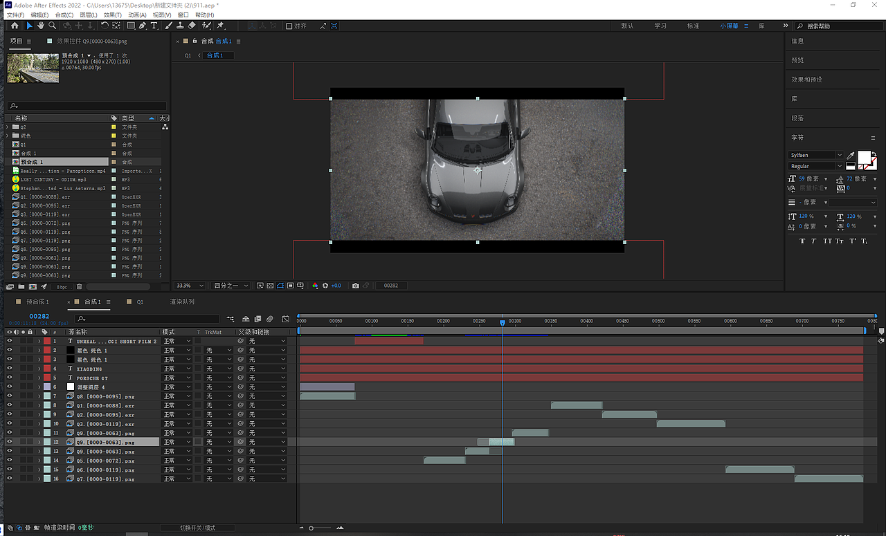
Task: Activate the Roto Brush tool
Action: point(206,26)
